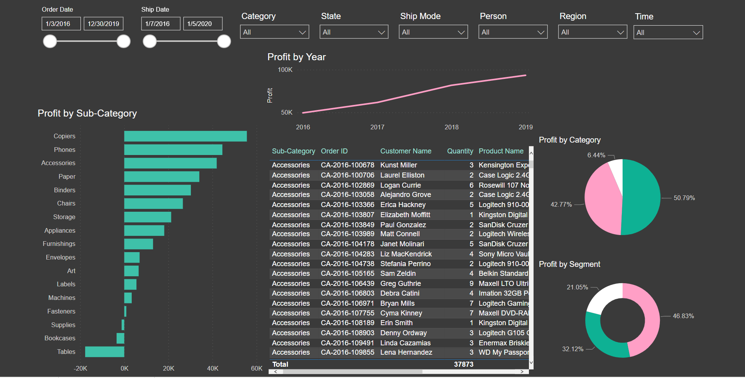Expand the Person filter dropdown
The width and height of the screenshot is (745, 378).
513,32
